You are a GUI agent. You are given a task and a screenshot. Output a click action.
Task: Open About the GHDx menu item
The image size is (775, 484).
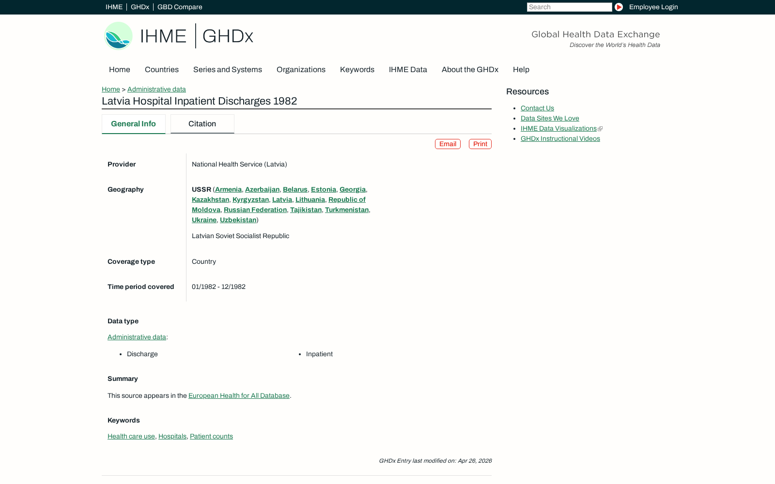point(470,70)
